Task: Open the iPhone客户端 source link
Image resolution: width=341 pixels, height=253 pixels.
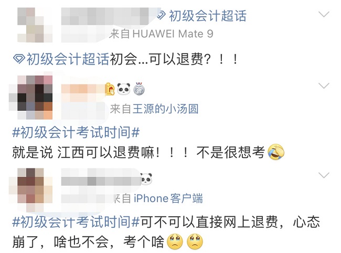Action: [x=168, y=198]
